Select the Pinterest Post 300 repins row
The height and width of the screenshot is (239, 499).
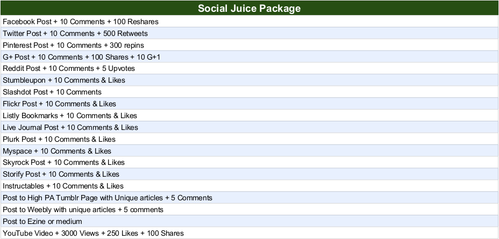[74, 45]
